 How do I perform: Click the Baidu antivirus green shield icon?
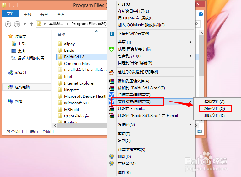click(111, 49)
